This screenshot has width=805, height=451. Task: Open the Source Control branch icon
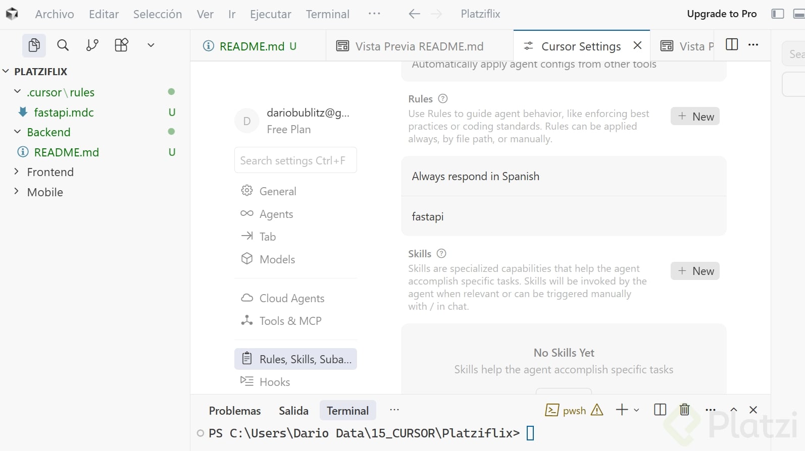[92, 45]
